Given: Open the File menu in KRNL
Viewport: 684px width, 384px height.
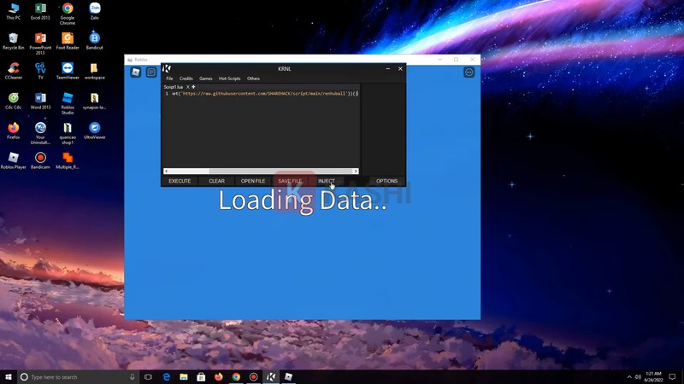Looking at the screenshot, I should coord(169,79).
